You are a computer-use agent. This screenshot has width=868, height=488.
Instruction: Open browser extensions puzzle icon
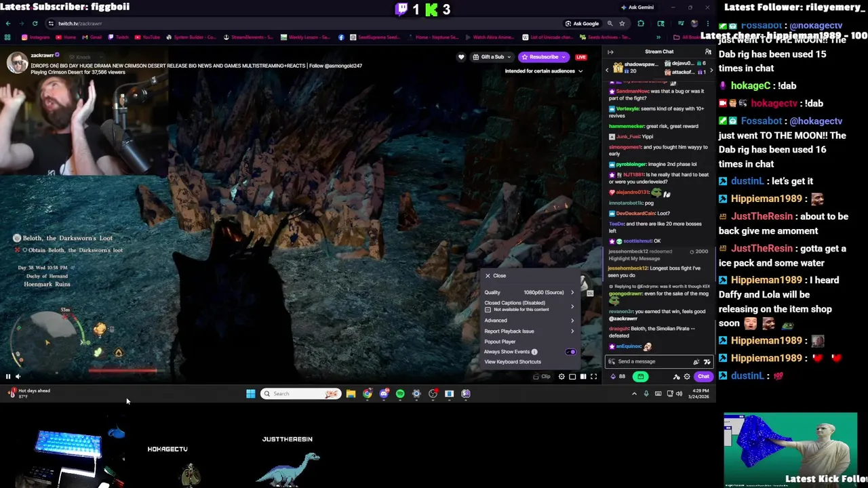(x=641, y=23)
